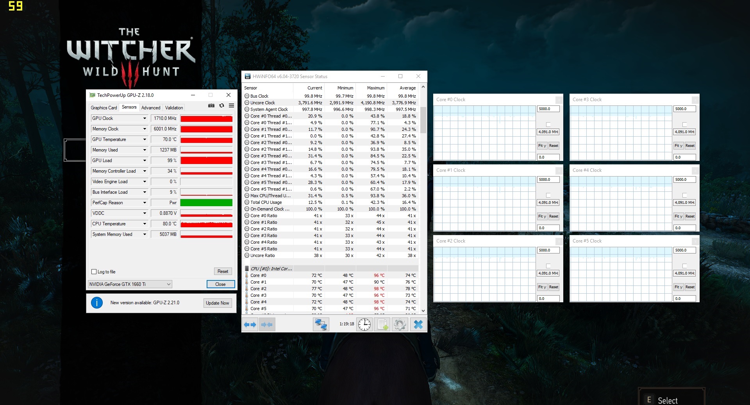Open the CPU Temperature sensor dropdown
Image resolution: width=750 pixels, height=405 pixels.
point(145,224)
